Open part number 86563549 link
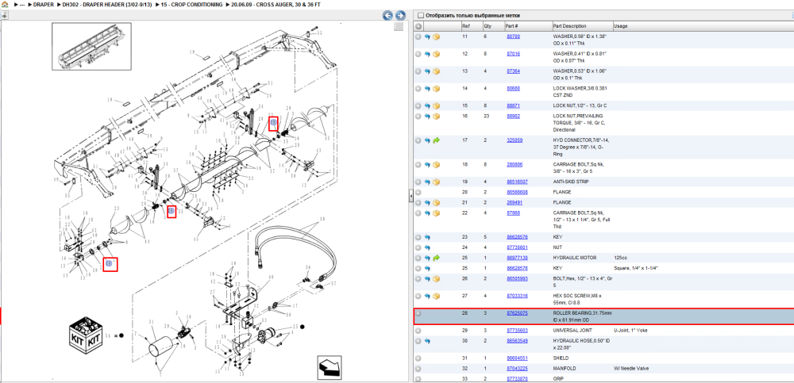This screenshot has height=383, width=794. [x=517, y=341]
